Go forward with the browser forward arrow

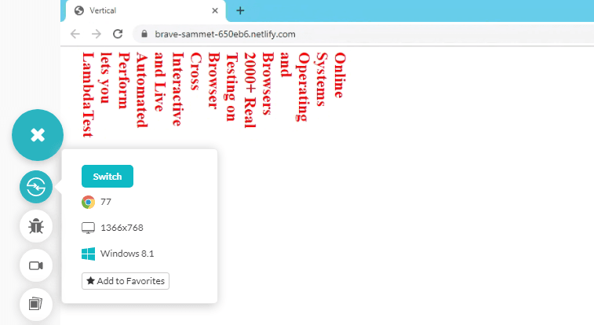97,34
